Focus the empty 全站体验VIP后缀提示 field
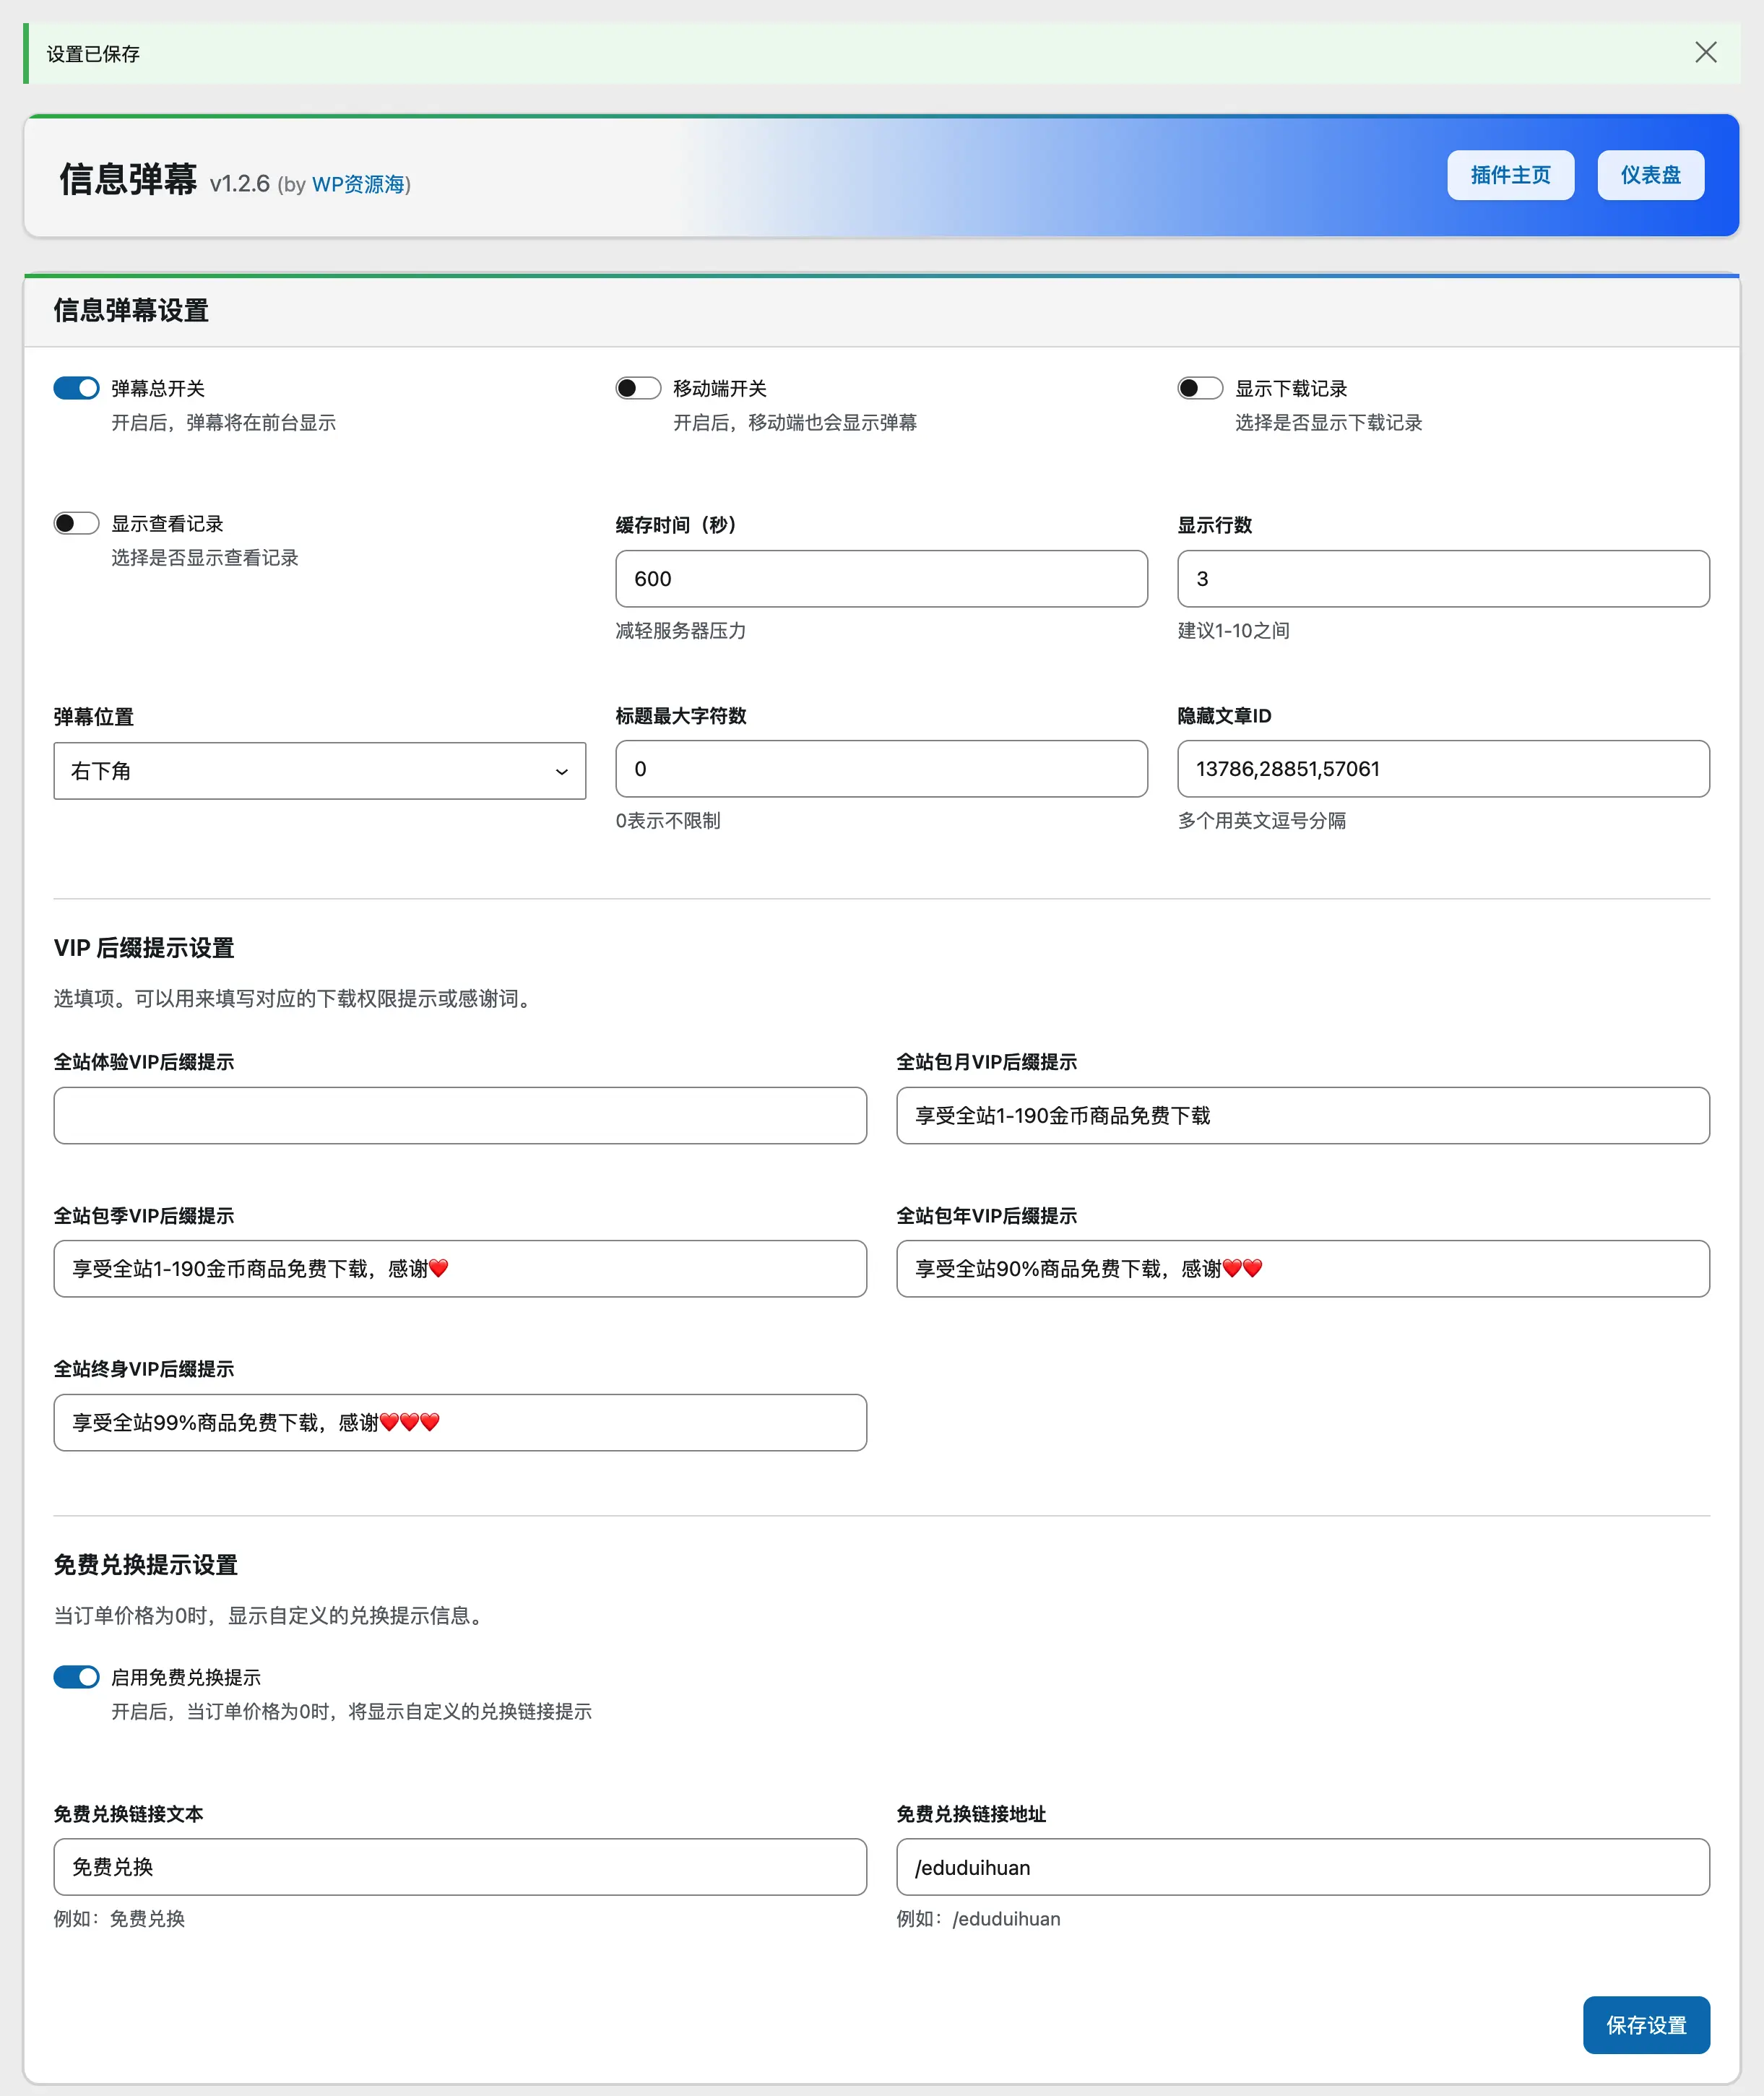This screenshot has height=2096, width=1764. (x=460, y=1115)
